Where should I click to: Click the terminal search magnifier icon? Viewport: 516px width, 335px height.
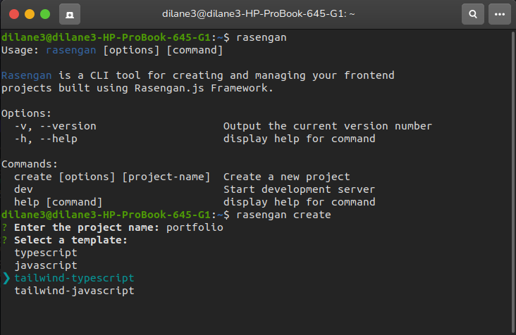pyautogui.click(x=472, y=14)
